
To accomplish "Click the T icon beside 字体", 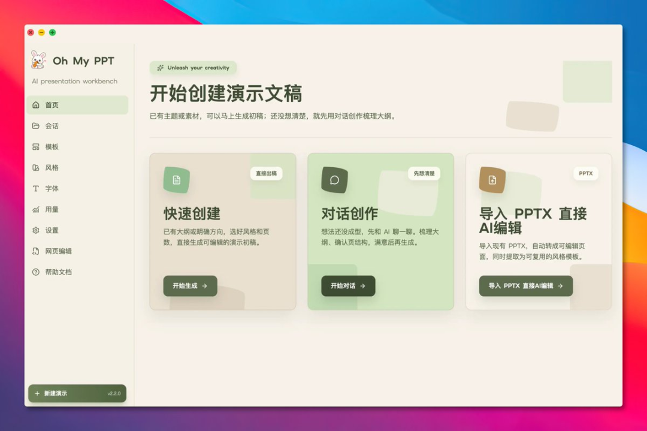I will (36, 189).
